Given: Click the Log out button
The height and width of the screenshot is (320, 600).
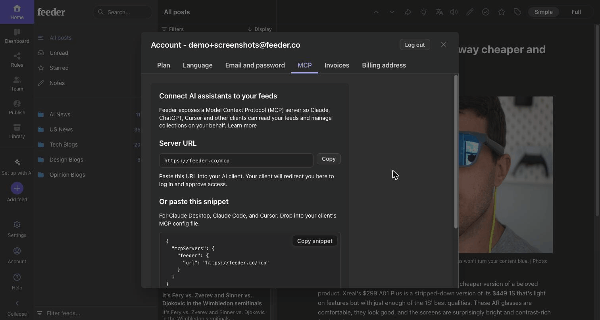Looking at the screenshot, I should tap(415, 45).
